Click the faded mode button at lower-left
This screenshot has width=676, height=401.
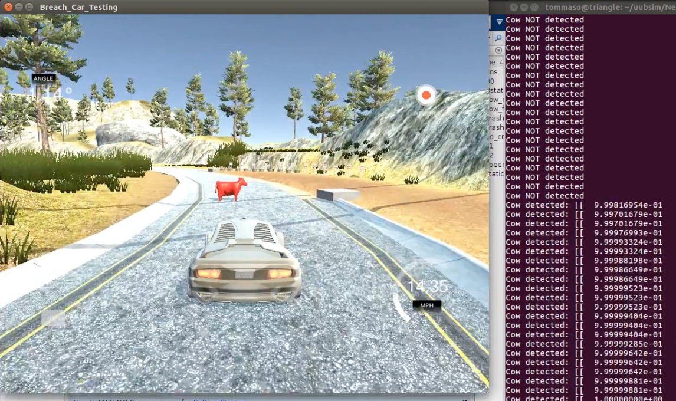(53, 318)
